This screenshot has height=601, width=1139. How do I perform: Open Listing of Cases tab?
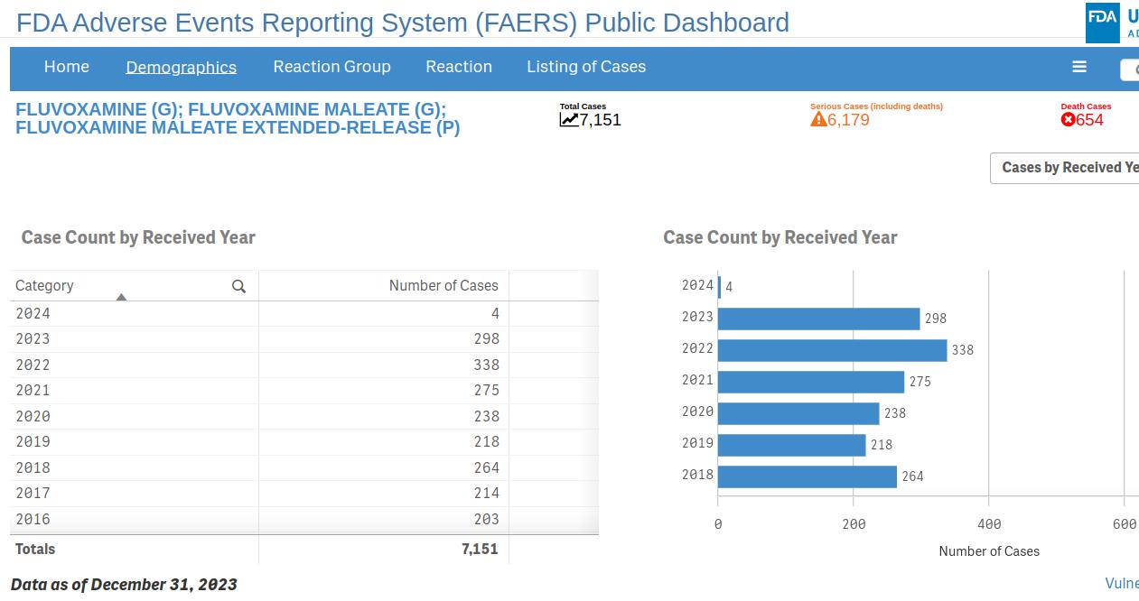point(586,67)
